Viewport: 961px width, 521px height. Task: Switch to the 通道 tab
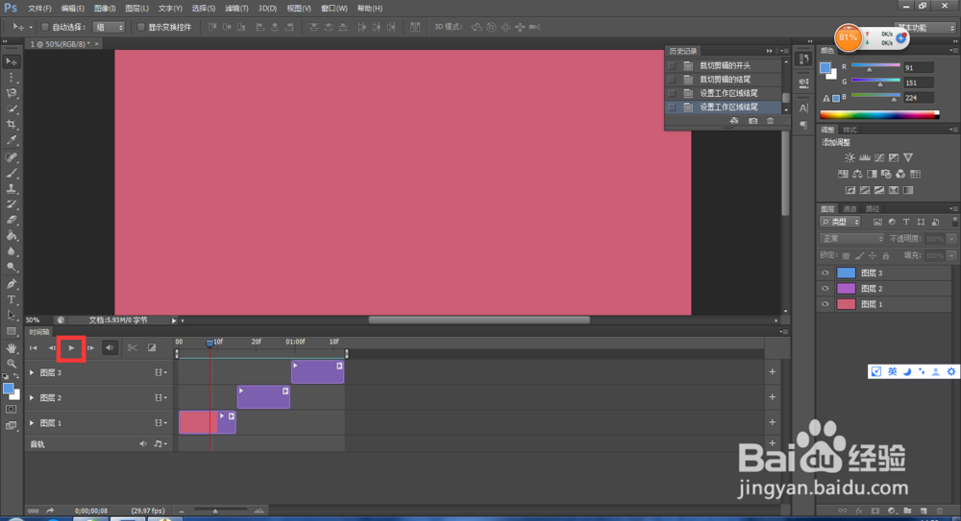pyautogui.click(x=850, y=209)
